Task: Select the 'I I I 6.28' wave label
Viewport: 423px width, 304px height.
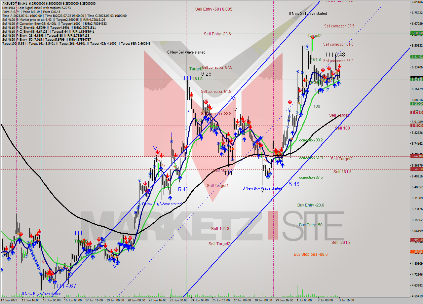Action: pyautogui.click(x=202, y=74)
